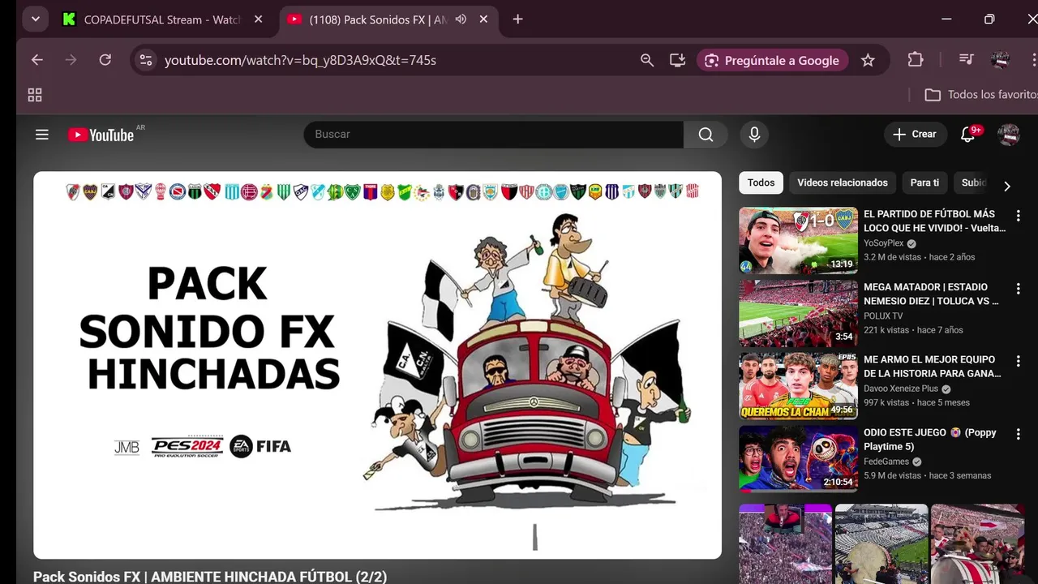Open the media controls icon
Image resolution: width=1038 pixels, height=584 pixels.
coord(966,60)
